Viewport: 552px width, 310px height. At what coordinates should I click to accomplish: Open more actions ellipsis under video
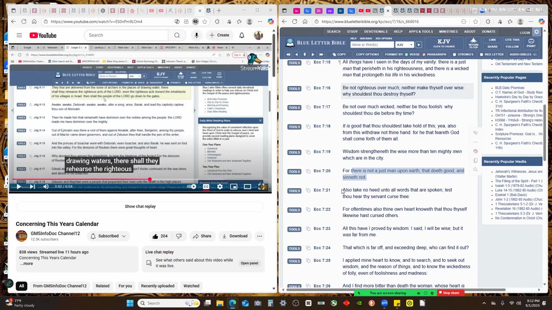point(260,236)
